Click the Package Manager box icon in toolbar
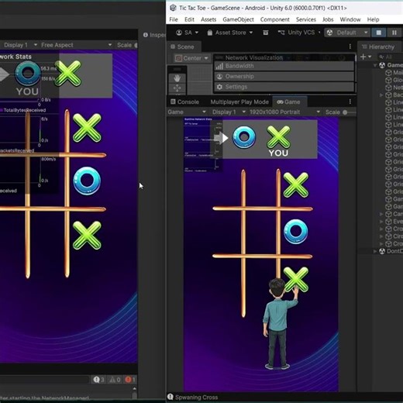Image resolution: width=403 pixels, height=403 pixels. (265, 33)
